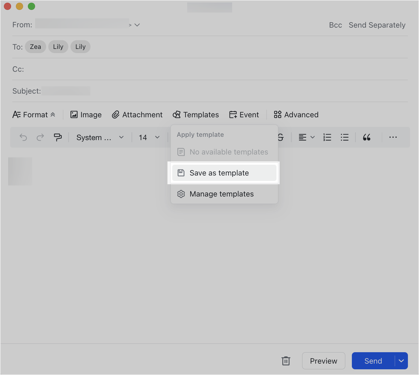
Task: Delete draft with trash icon
Action: (x=286, y=361)
